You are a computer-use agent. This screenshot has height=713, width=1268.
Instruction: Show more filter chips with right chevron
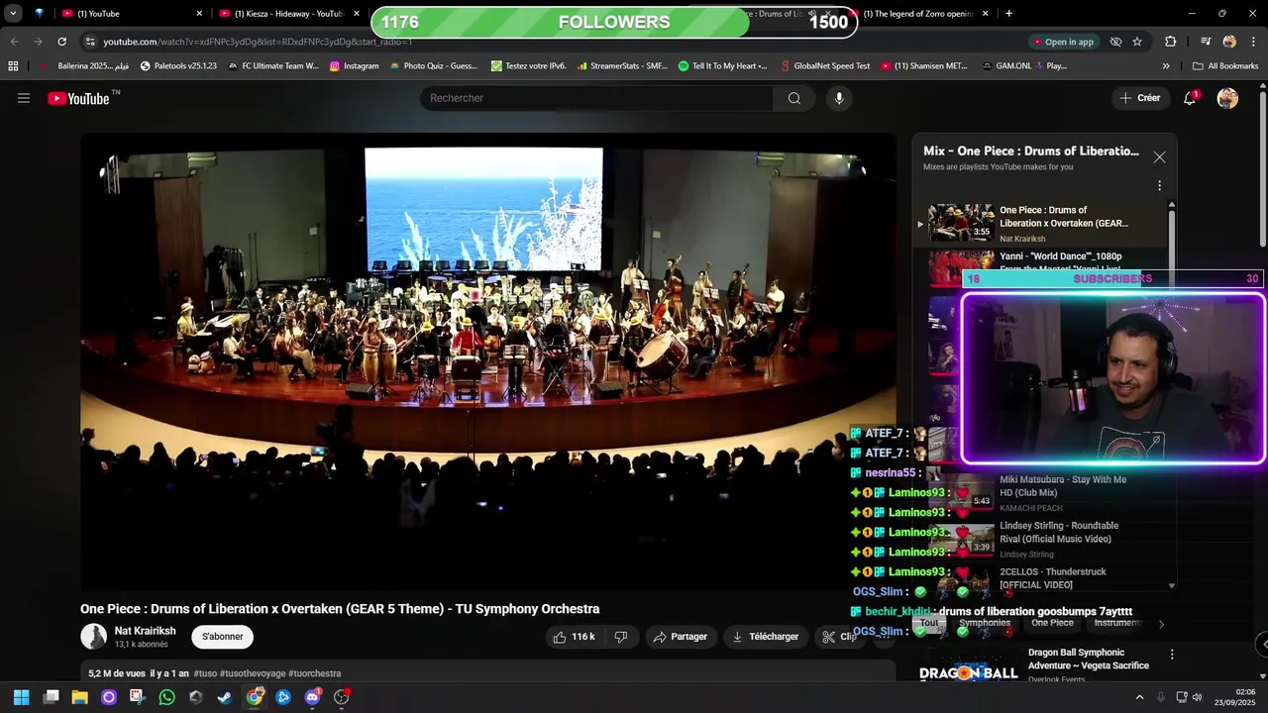click(x=1161, y=624)
